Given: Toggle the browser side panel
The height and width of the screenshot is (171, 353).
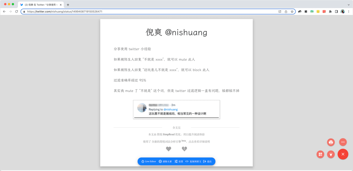Looking at the screenshot, I should (337, 11).
